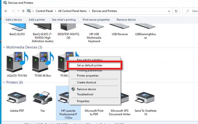Select the Microsoft Print to PDF label
This screenshot has height=124, width=198.
pyautogui.click(x=94, y=112)
